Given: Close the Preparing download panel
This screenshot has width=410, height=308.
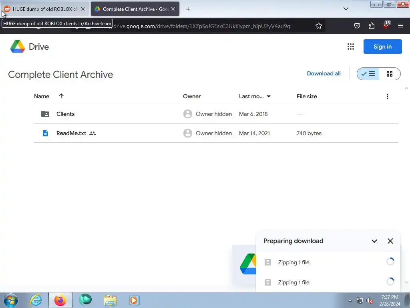Looking at the screenshot, I should point(390,241).
